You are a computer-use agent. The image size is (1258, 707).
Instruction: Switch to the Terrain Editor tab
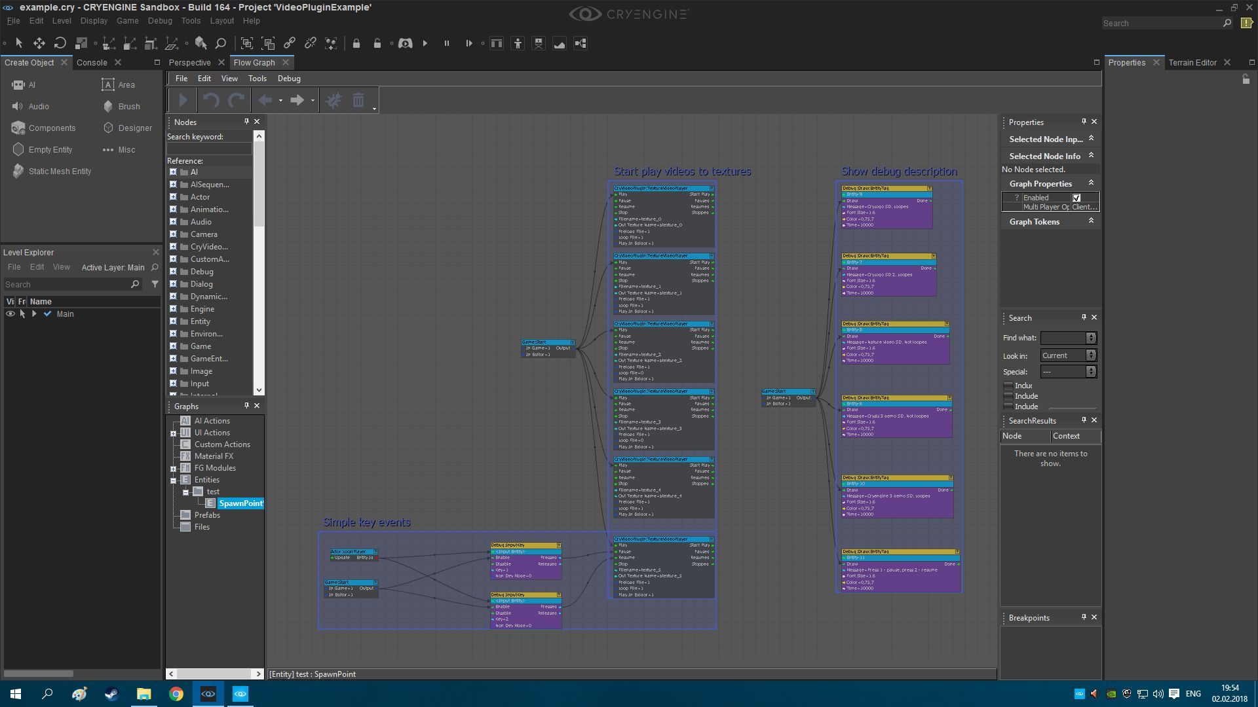click(x=1192, y=63)
